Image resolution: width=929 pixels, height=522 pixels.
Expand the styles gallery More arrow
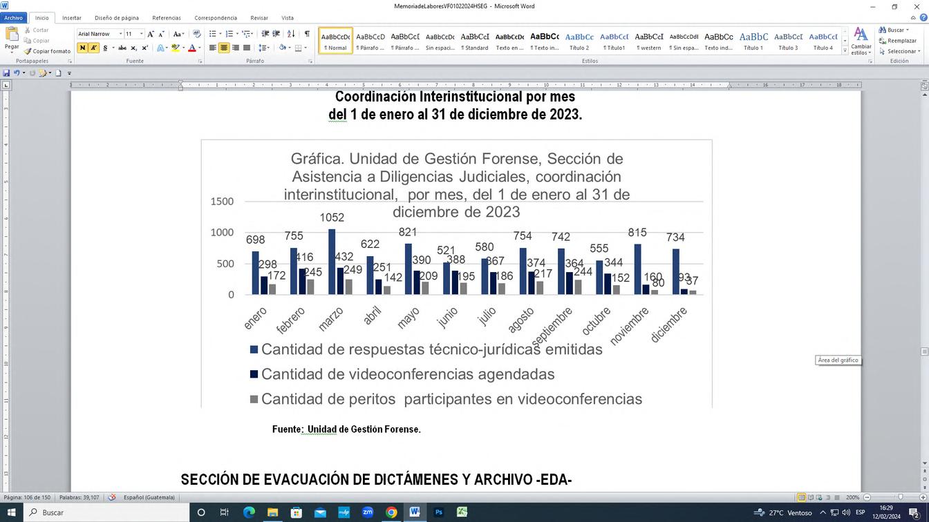coord(844,51)
